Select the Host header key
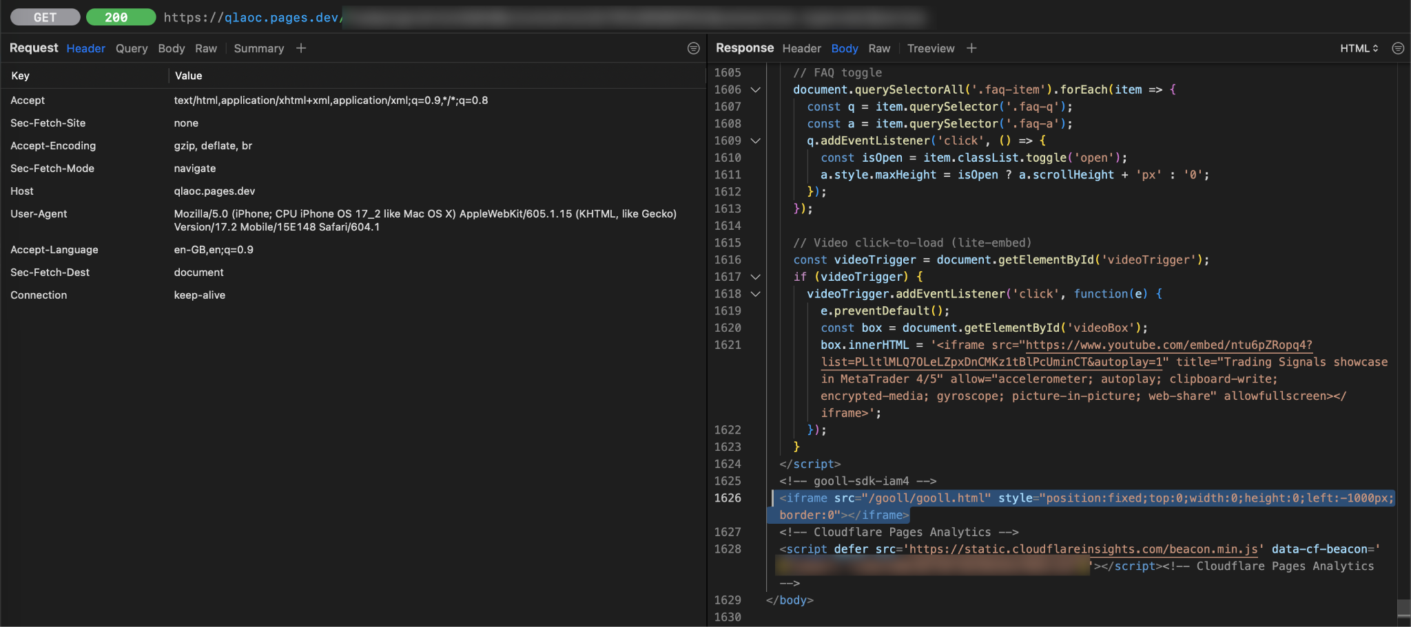Image resolution: width=1411 pixels, height=627 pixels. point(22,191)
